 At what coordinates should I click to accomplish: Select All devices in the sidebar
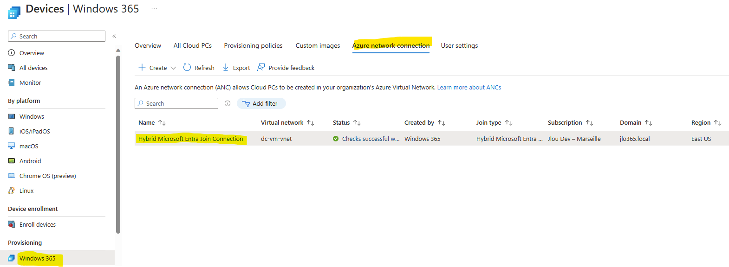pos(33,68)
